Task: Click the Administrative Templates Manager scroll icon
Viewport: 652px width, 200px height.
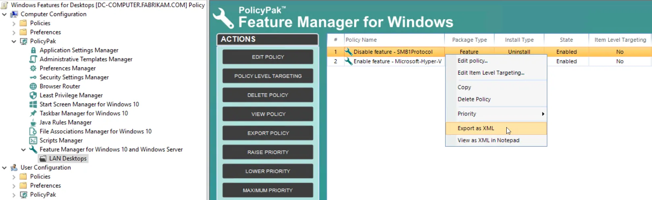Action: [33, 59]
